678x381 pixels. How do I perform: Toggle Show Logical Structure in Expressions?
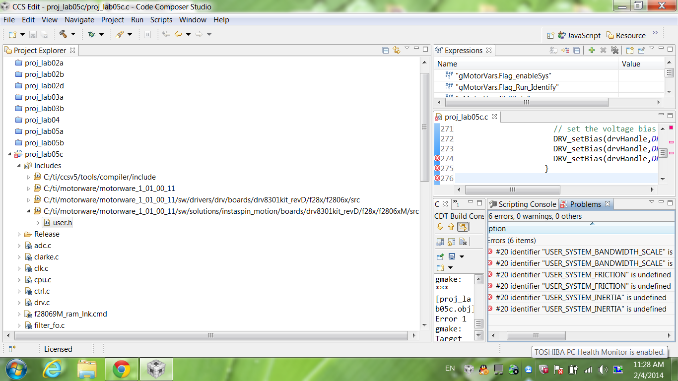click(x=565, y=50)
